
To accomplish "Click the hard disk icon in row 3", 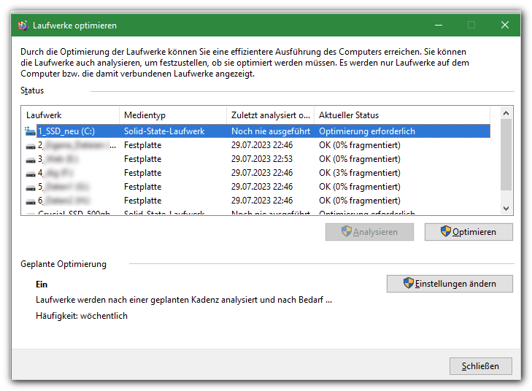I will pyautogui.click(x=31, y=160).
